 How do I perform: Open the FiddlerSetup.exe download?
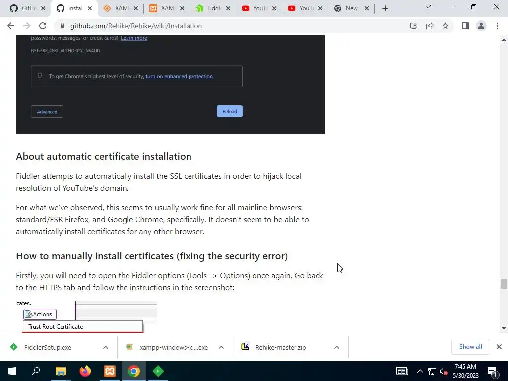pyautogui.click(x=48, y=347)
